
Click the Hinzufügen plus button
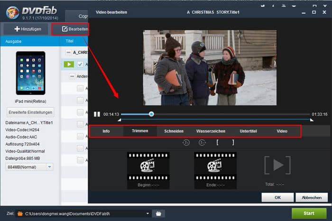28,29
